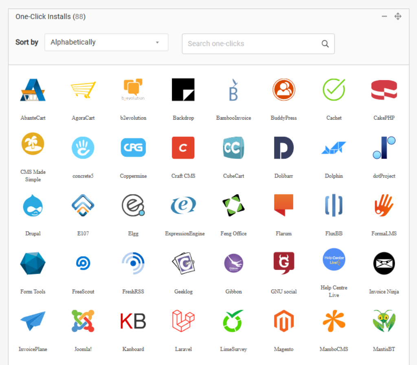Open the InvoicePlane paper plane icon

[x=33, y=321]
